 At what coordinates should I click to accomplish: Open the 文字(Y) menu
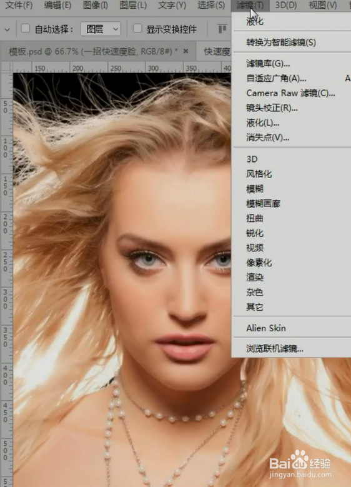coord(172,5)
